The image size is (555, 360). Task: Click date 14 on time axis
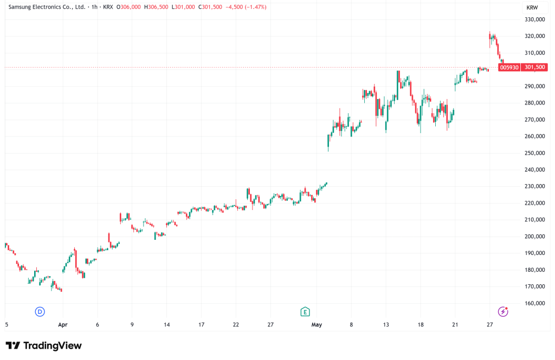(167, 325)
